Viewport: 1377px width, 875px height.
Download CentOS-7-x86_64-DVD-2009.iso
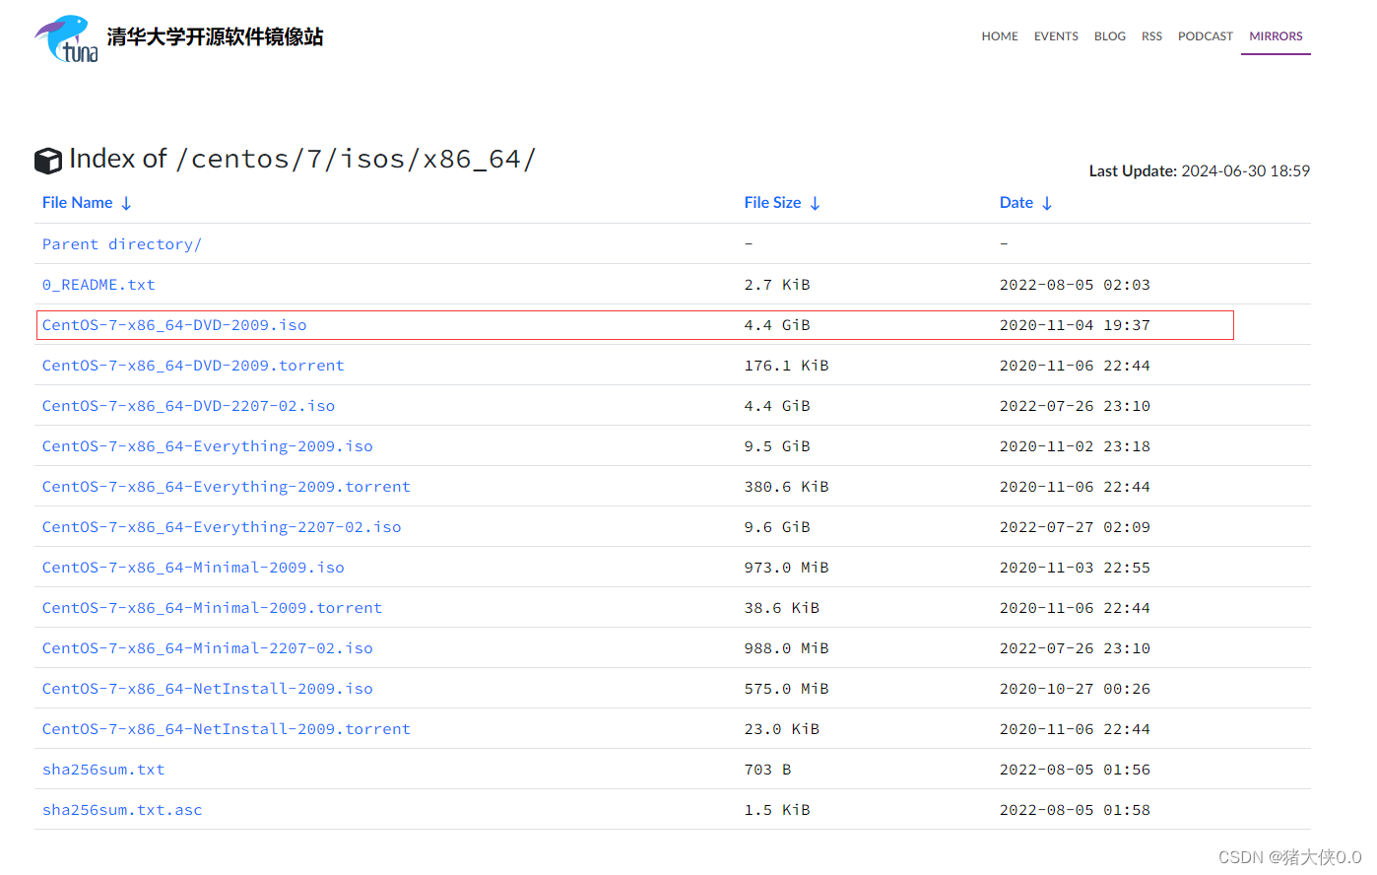coord(174,325)
